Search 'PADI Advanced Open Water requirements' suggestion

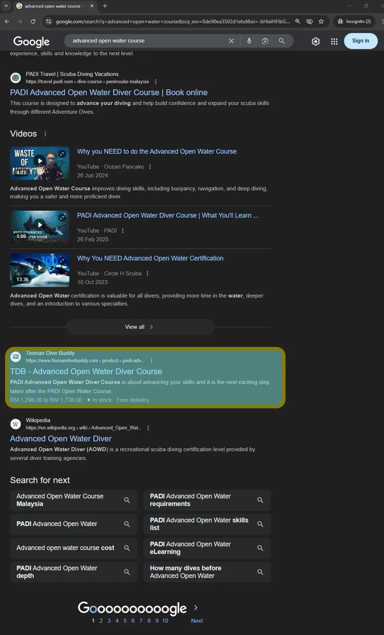click(x=207, y=500)
